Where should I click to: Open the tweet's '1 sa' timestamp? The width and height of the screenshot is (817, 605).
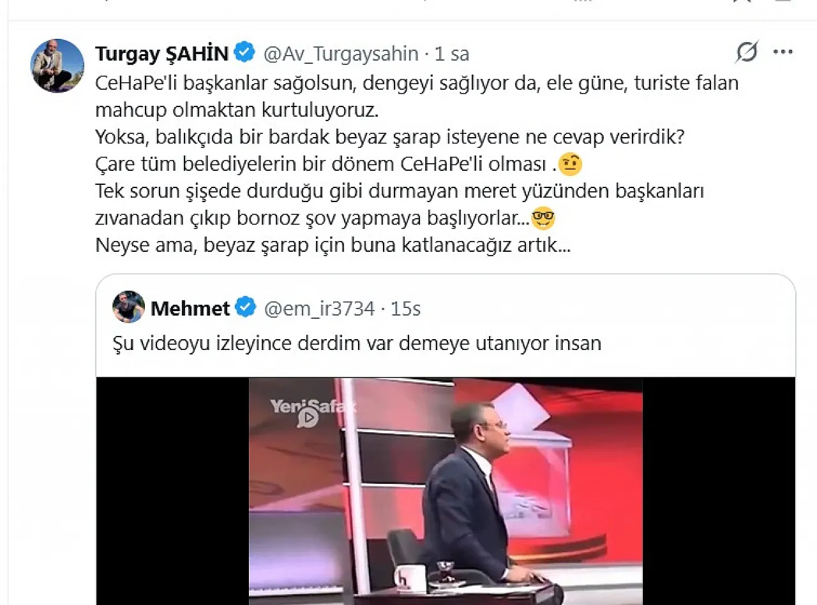[451, 54]
